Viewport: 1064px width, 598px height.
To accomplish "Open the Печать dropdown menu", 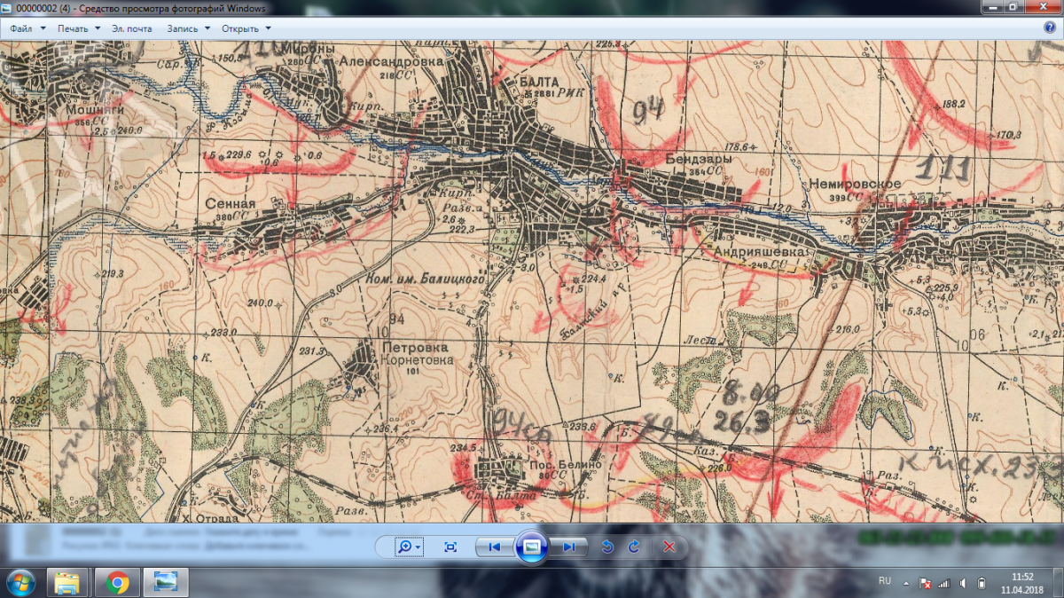I will [x=79, y=28].
